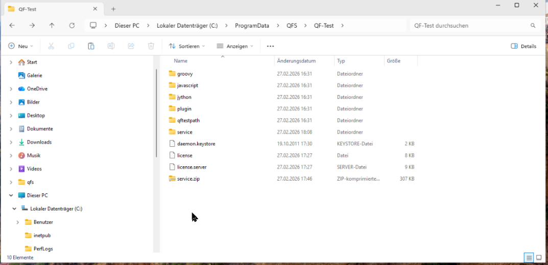The height and width of the screenshot is (265, 548).
Task: Select Desktop in the navigation pane
Action: tap(36, 116)
